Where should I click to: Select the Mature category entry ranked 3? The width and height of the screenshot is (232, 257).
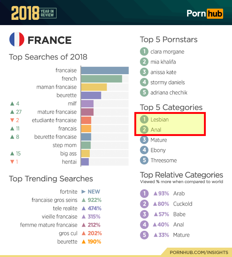coord(159,140)
